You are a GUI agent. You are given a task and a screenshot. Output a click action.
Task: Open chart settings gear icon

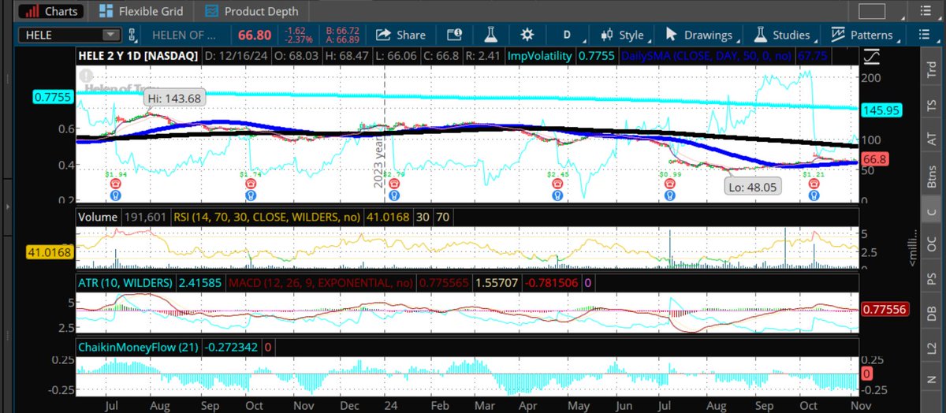click(527, 35)
